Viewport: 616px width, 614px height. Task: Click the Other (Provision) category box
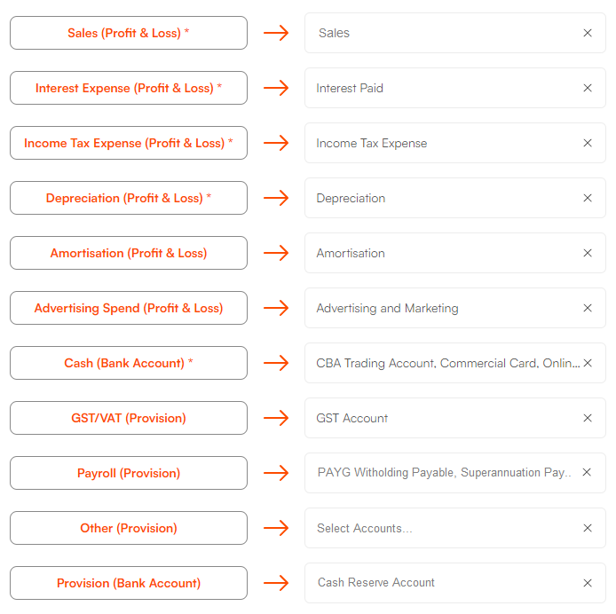point(129,528)
